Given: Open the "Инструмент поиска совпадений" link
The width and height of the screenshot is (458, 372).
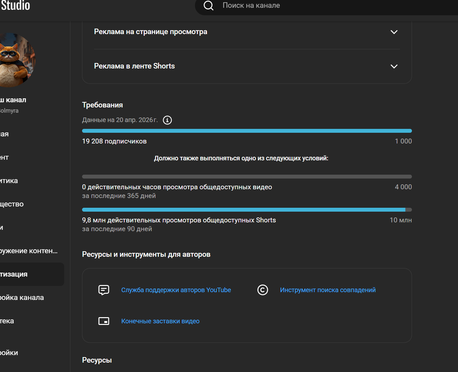Looking at the screenshot, I should point(328,290).
